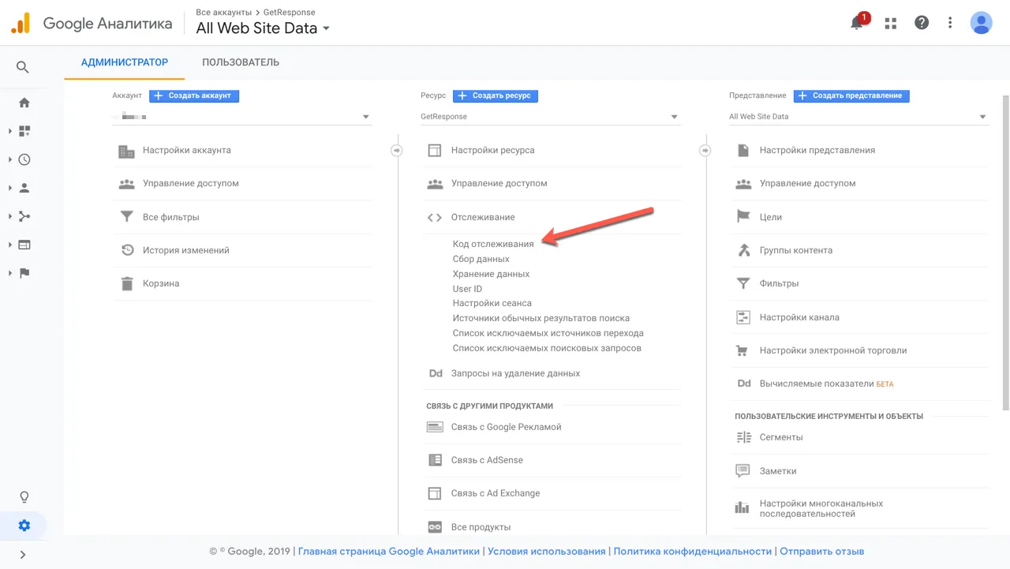Click the Все аккаунты breadcrumb
The width and height of the screenshot is (1010, 569).
point(223,13)
